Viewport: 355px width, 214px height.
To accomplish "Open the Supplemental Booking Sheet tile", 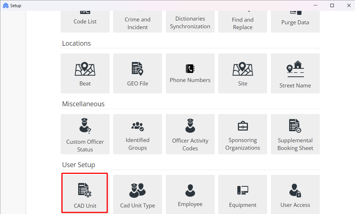I will tap(295, 134).
